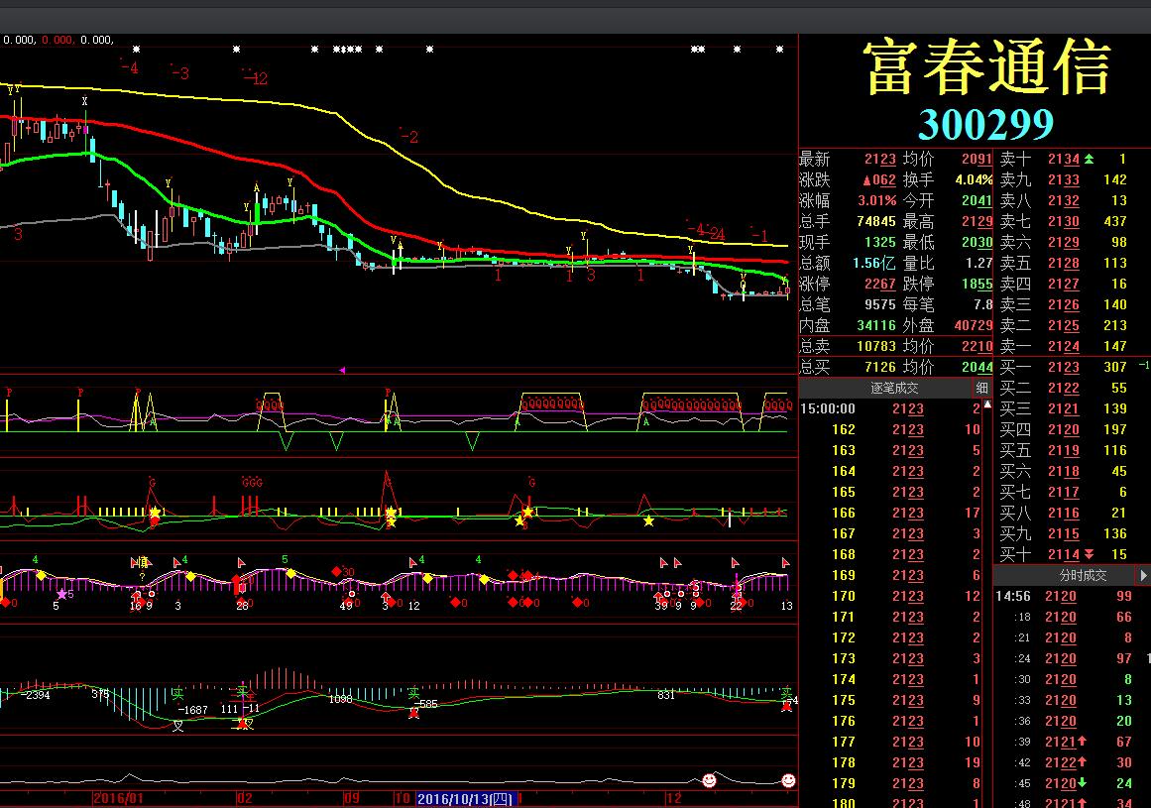
Task: Click the -1687 value label in the MACD panel
Action: (x=193, y=710)
